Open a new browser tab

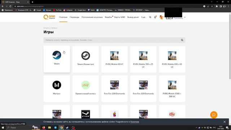tap(32, 2)
